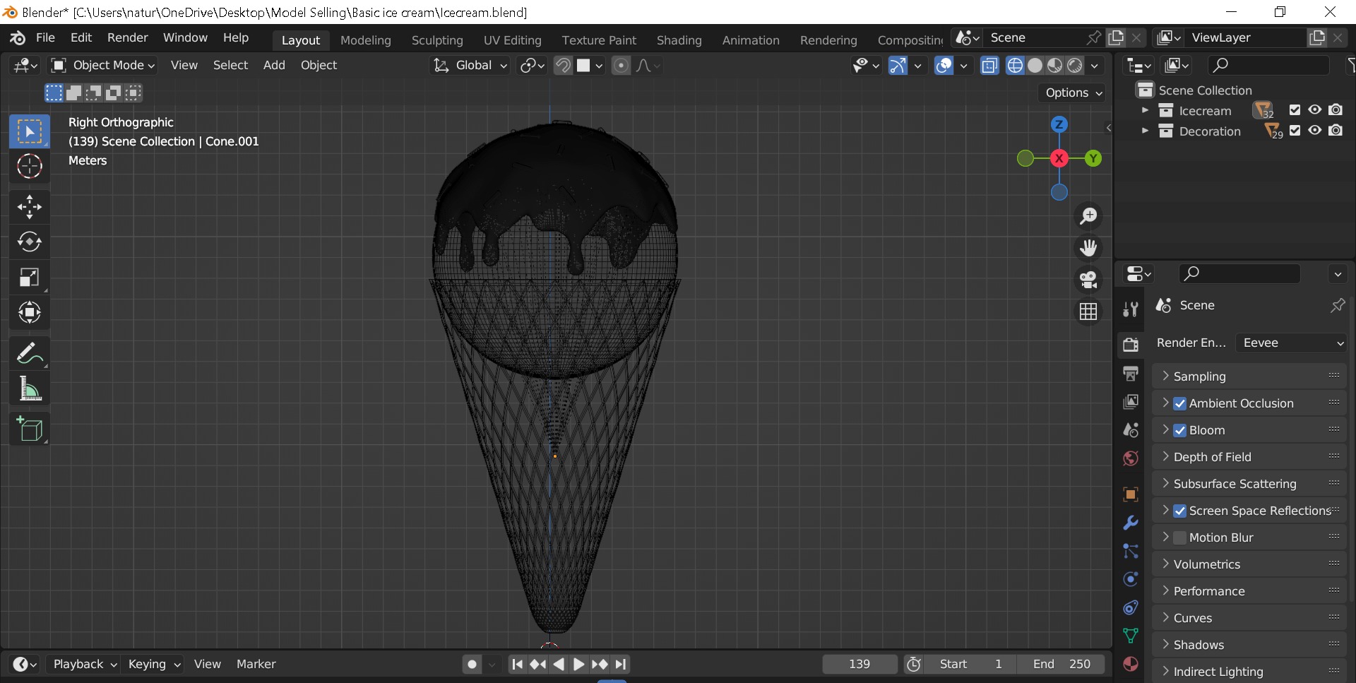
Task: Open the Tool properties tab
Action: click(x=1131, y=309)
